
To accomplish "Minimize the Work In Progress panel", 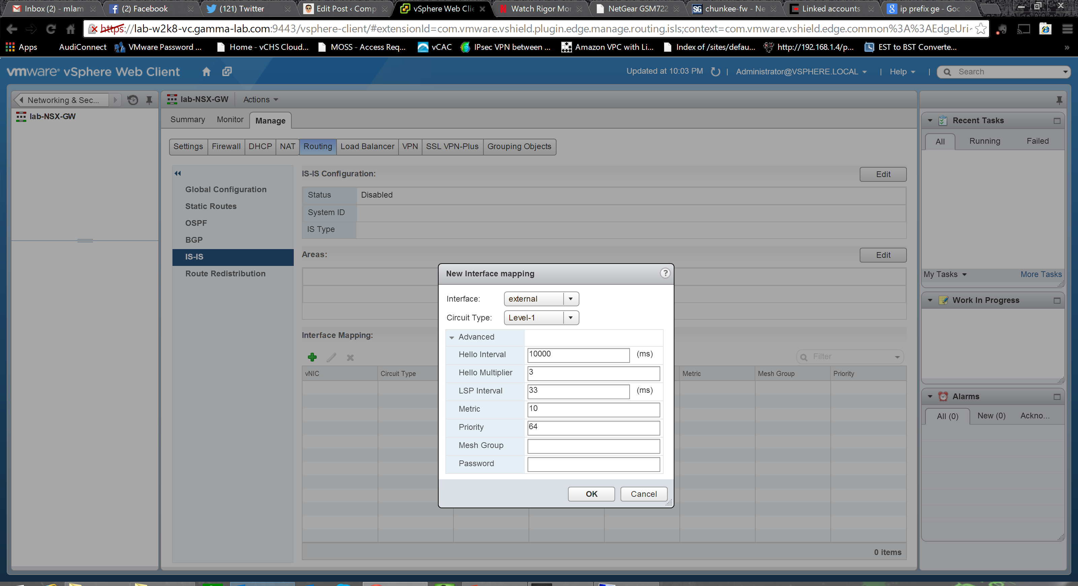I will tap(1057, 301).
